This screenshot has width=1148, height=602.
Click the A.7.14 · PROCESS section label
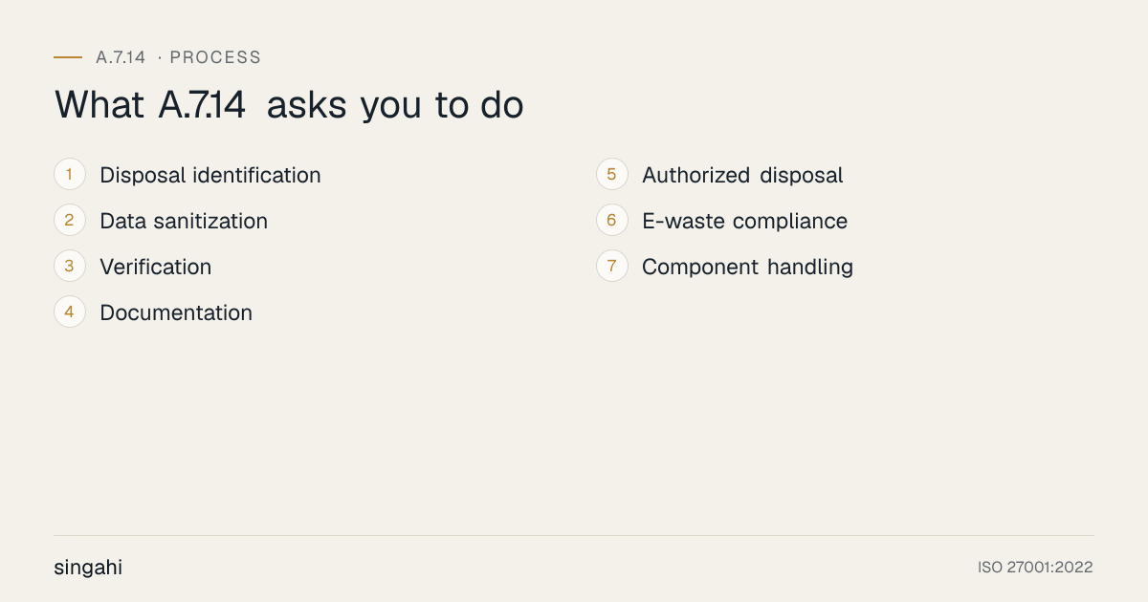(178, 57)
